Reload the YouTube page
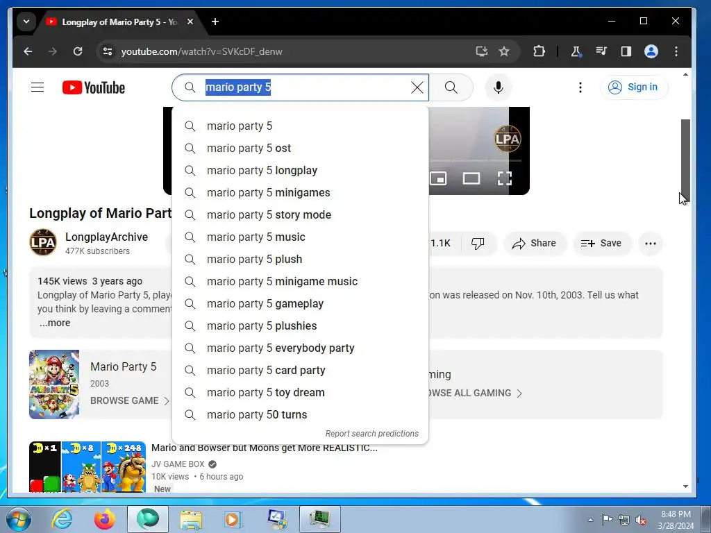 click(x=78, y=51)
